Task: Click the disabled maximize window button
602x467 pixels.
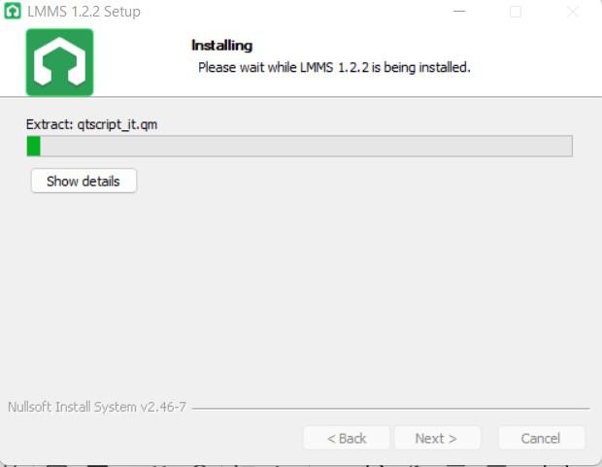Action: [x=516, y=12]
